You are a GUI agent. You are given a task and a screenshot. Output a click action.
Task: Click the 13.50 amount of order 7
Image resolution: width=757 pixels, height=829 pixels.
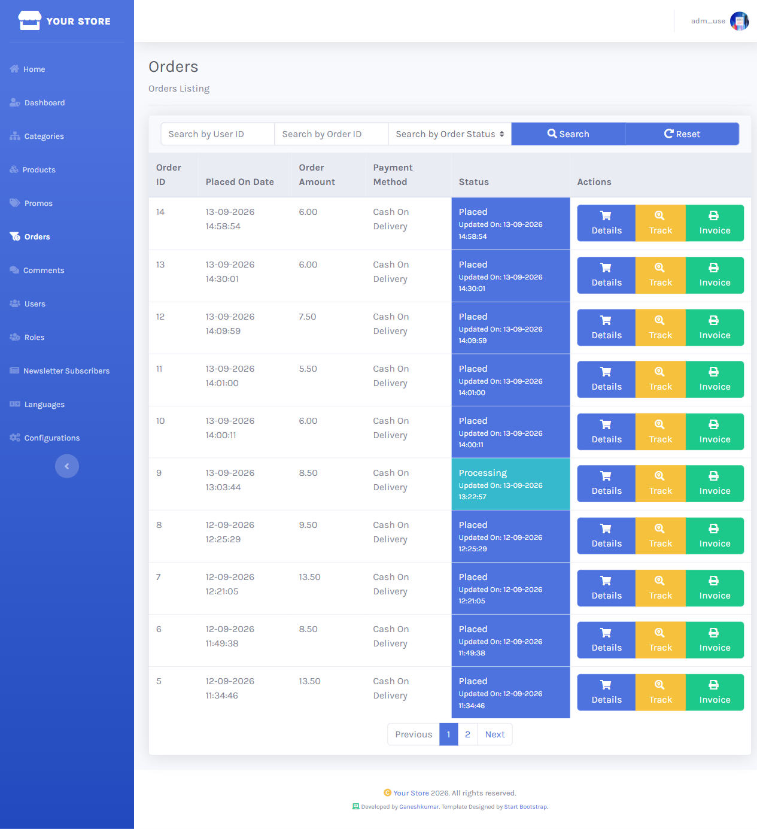(x=310, y=577)
